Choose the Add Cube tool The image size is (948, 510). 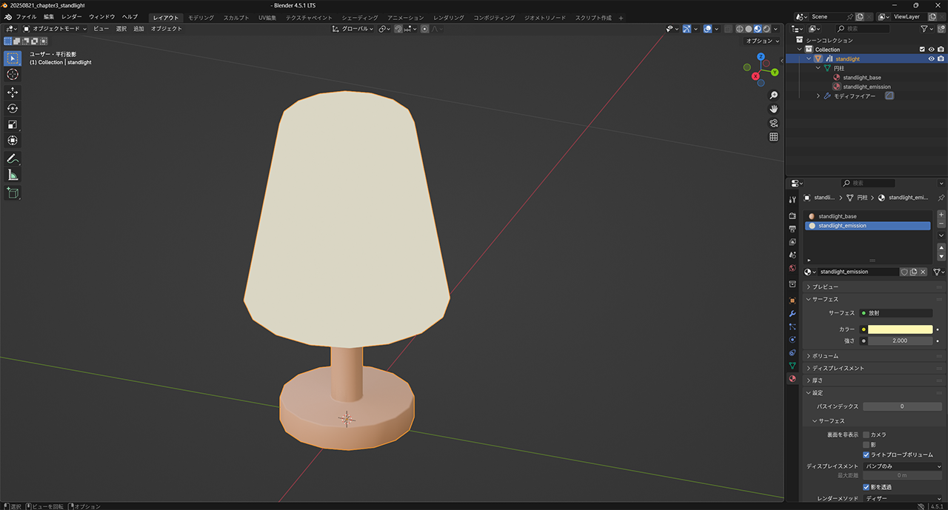point(13,193)
